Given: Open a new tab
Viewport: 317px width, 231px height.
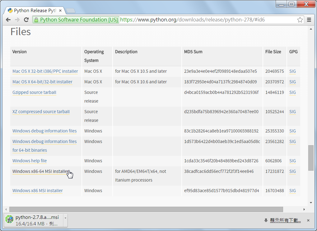Looking at the screenshot, I should pos(71,11).
